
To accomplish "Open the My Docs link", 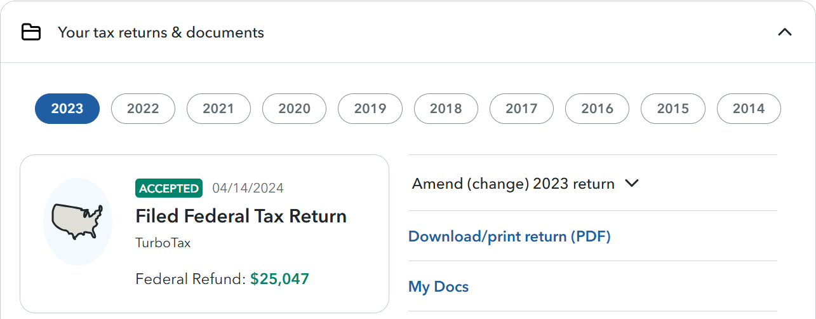I will pyautogui.click(x=438, y=287).
